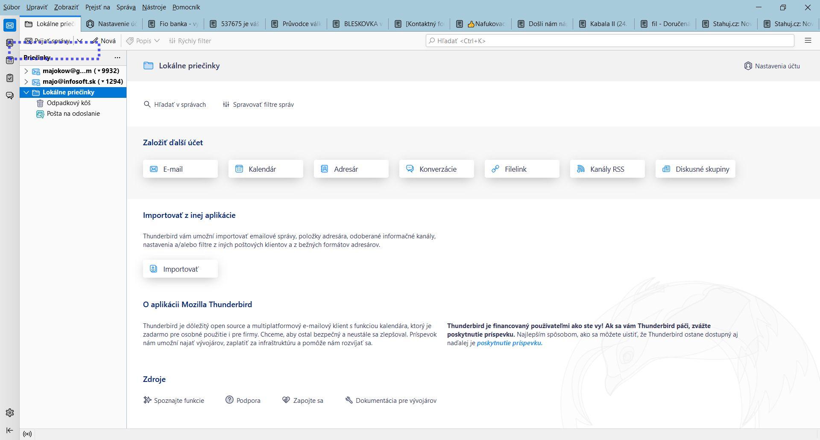820x440 pixels.
Task: Open Podpora support link
Action: (x=243, y=400)
